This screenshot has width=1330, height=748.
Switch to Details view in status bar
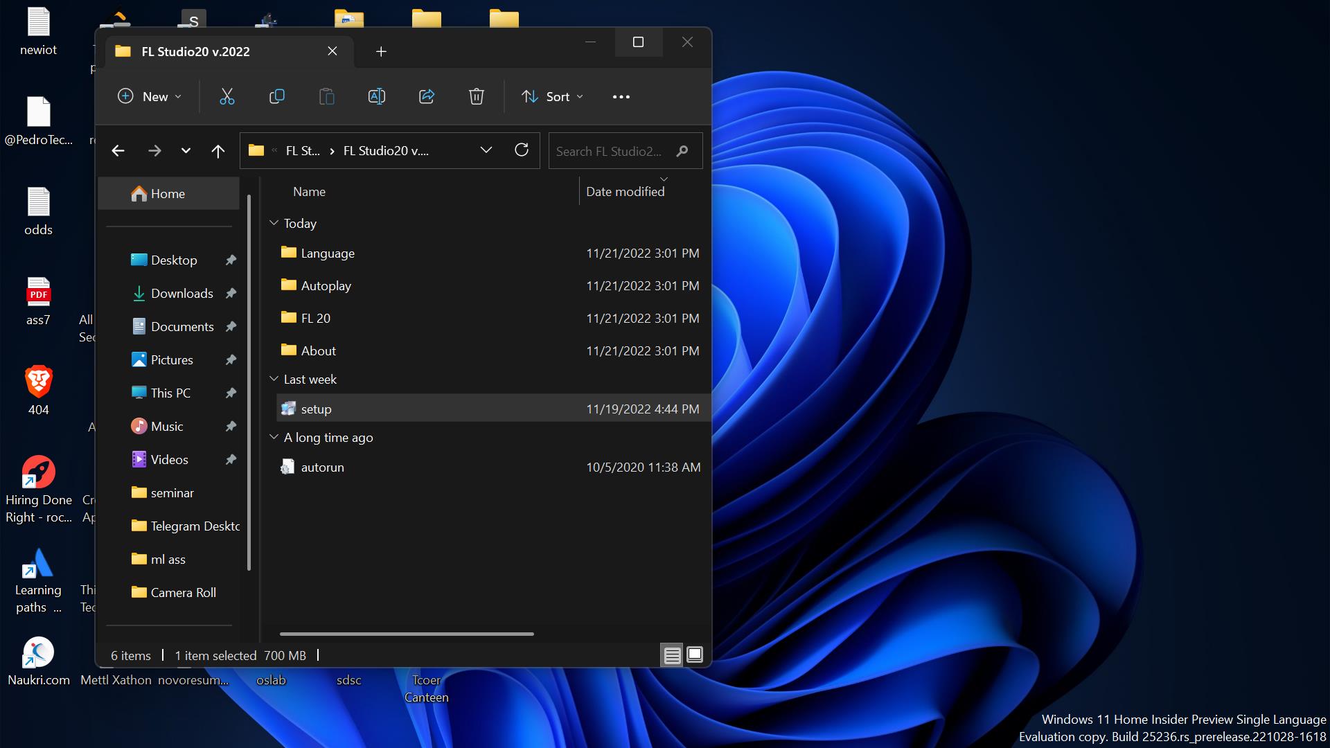point(671,655)
